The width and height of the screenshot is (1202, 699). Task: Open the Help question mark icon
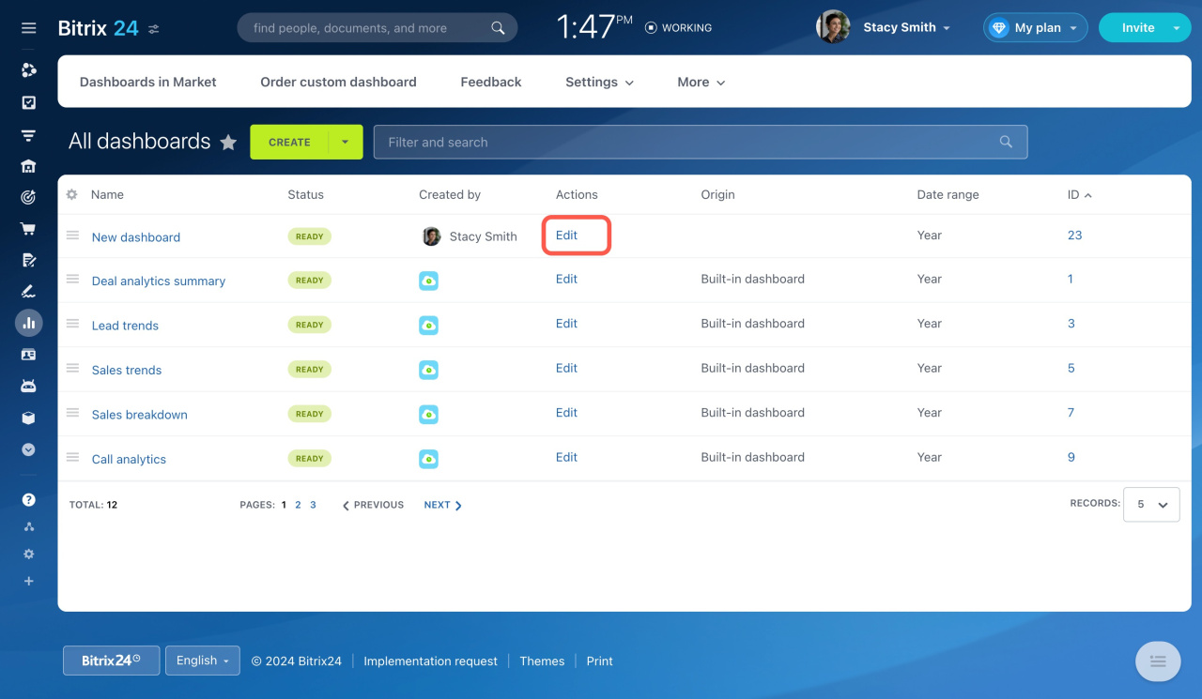point(28,499)
